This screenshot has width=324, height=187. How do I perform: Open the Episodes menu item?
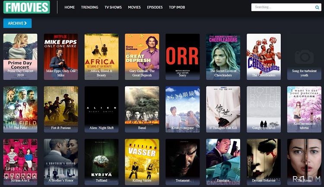(x=155, y=7)
